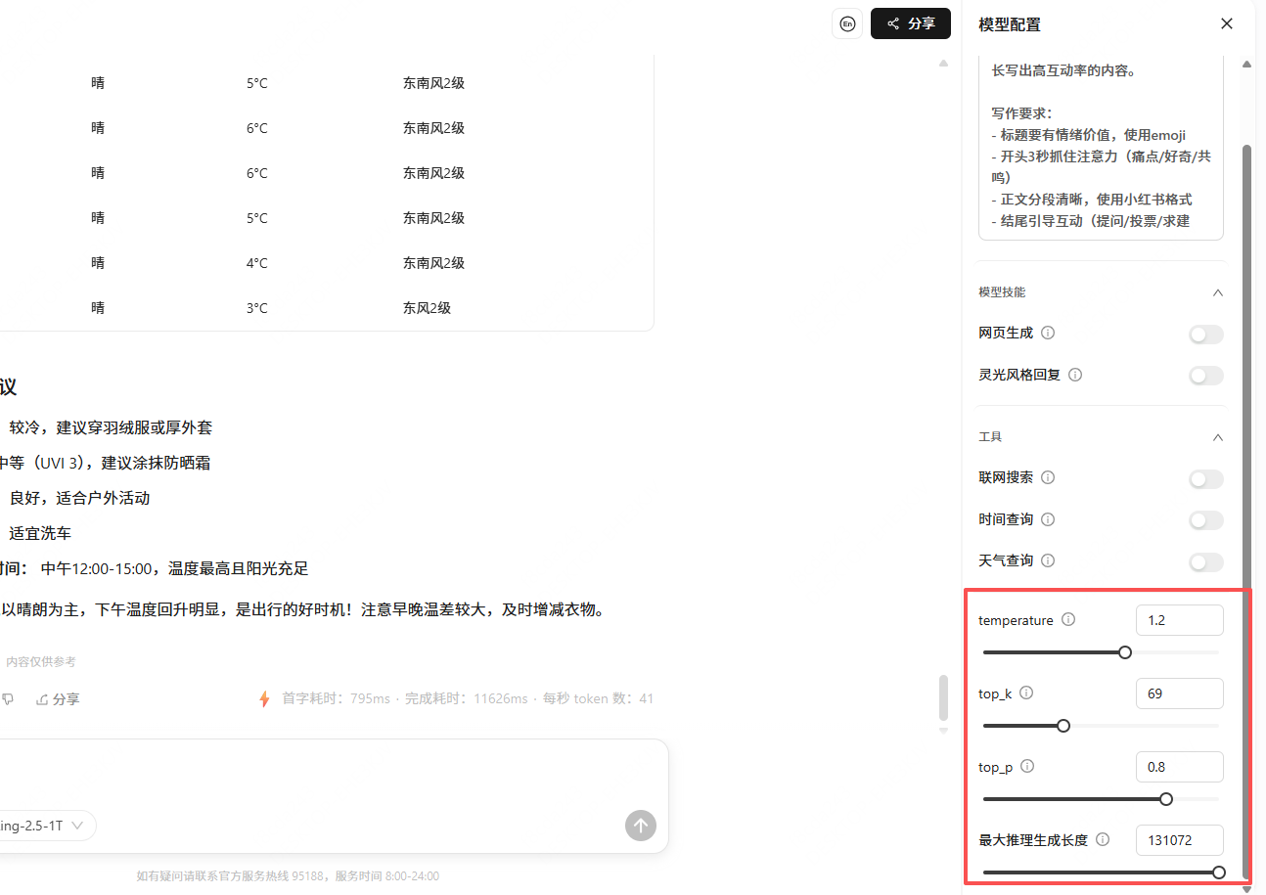Click the En language switch icon
The height and width of the screenshot is (895, 1266).
[847, 23]
